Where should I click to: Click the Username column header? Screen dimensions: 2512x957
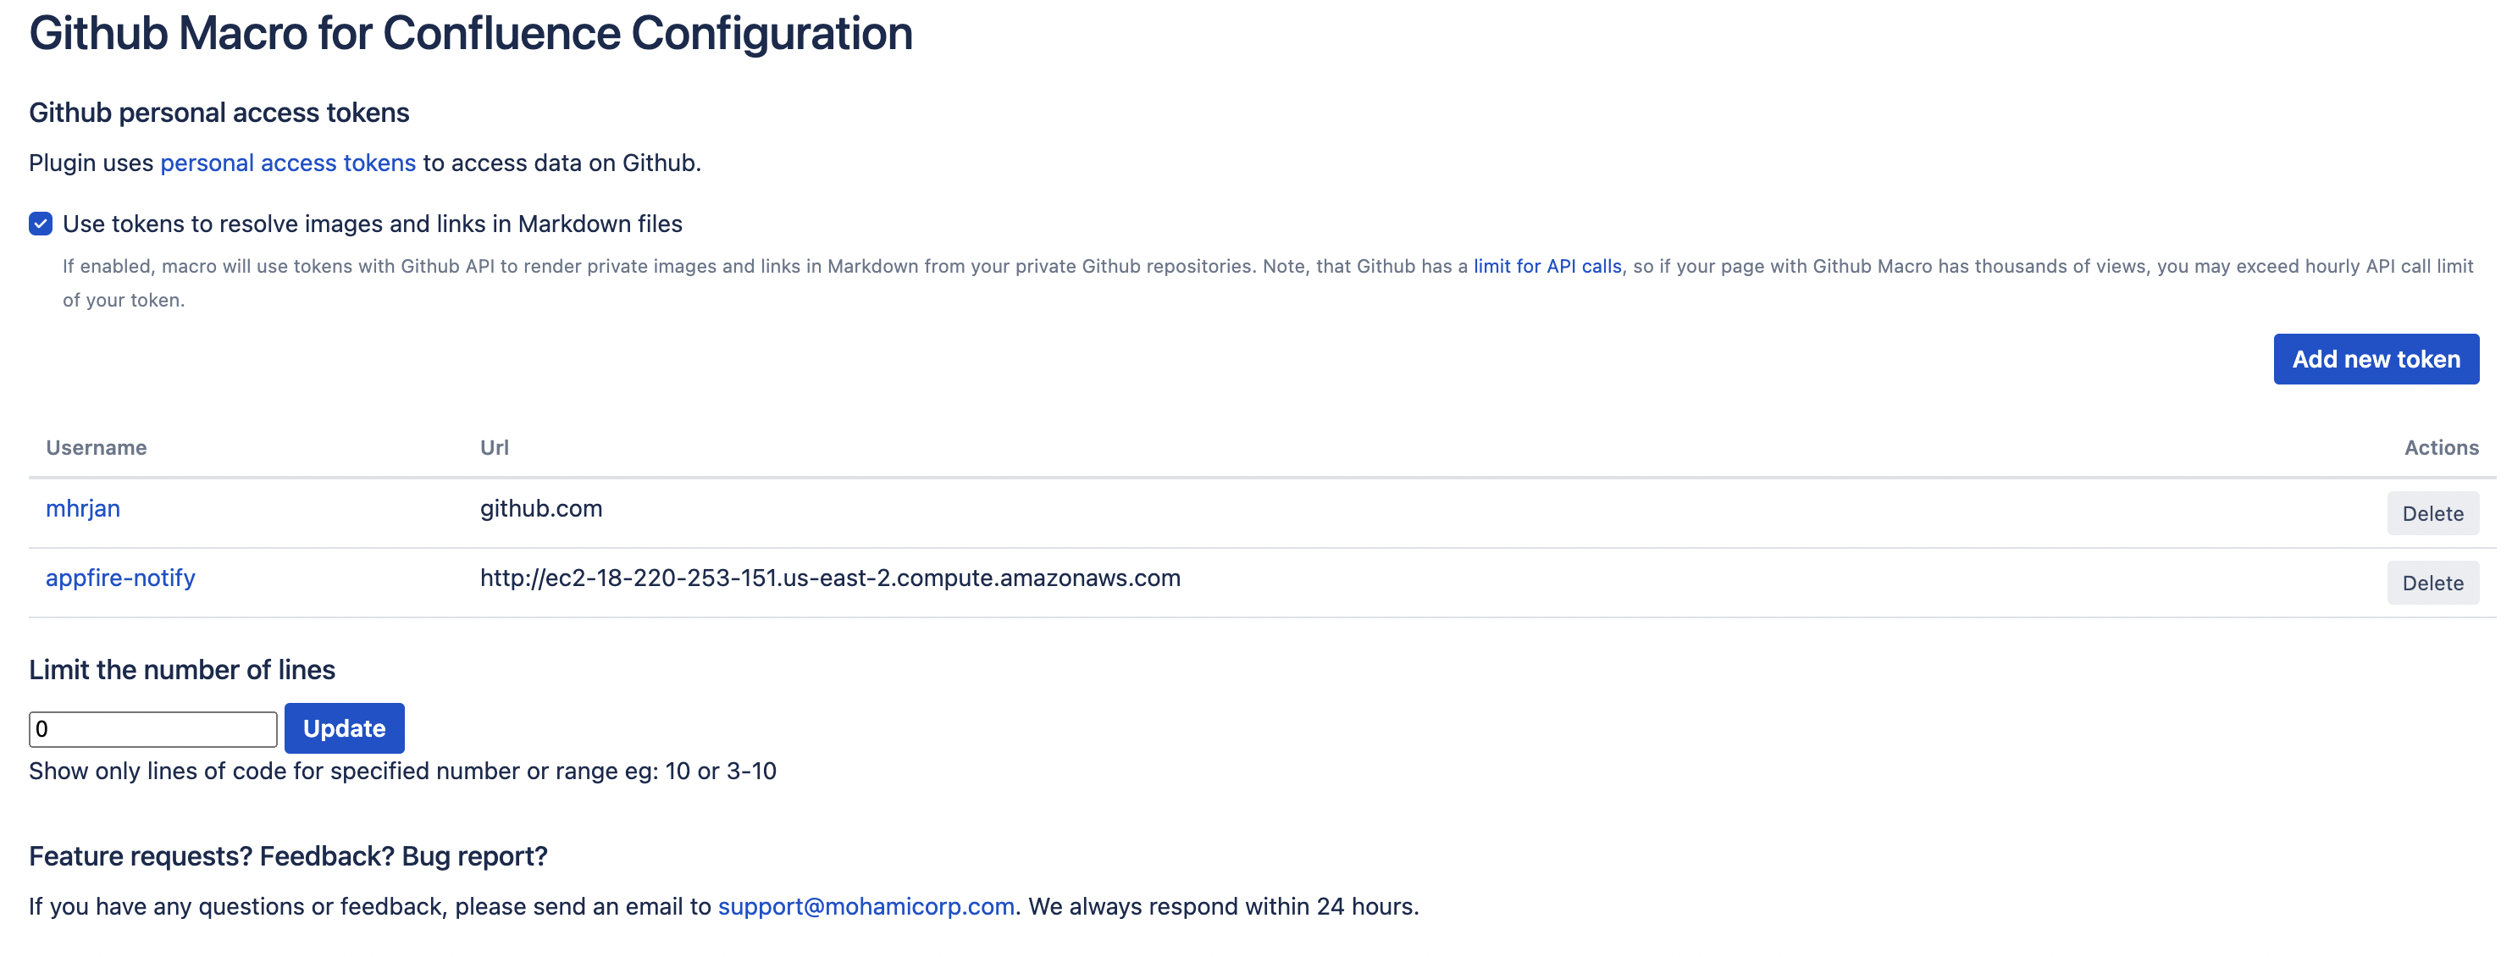tap(97, 448)
